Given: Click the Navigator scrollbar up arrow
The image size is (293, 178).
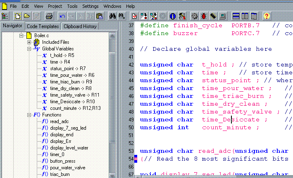Looking at the screenshot, I should 112,36.
